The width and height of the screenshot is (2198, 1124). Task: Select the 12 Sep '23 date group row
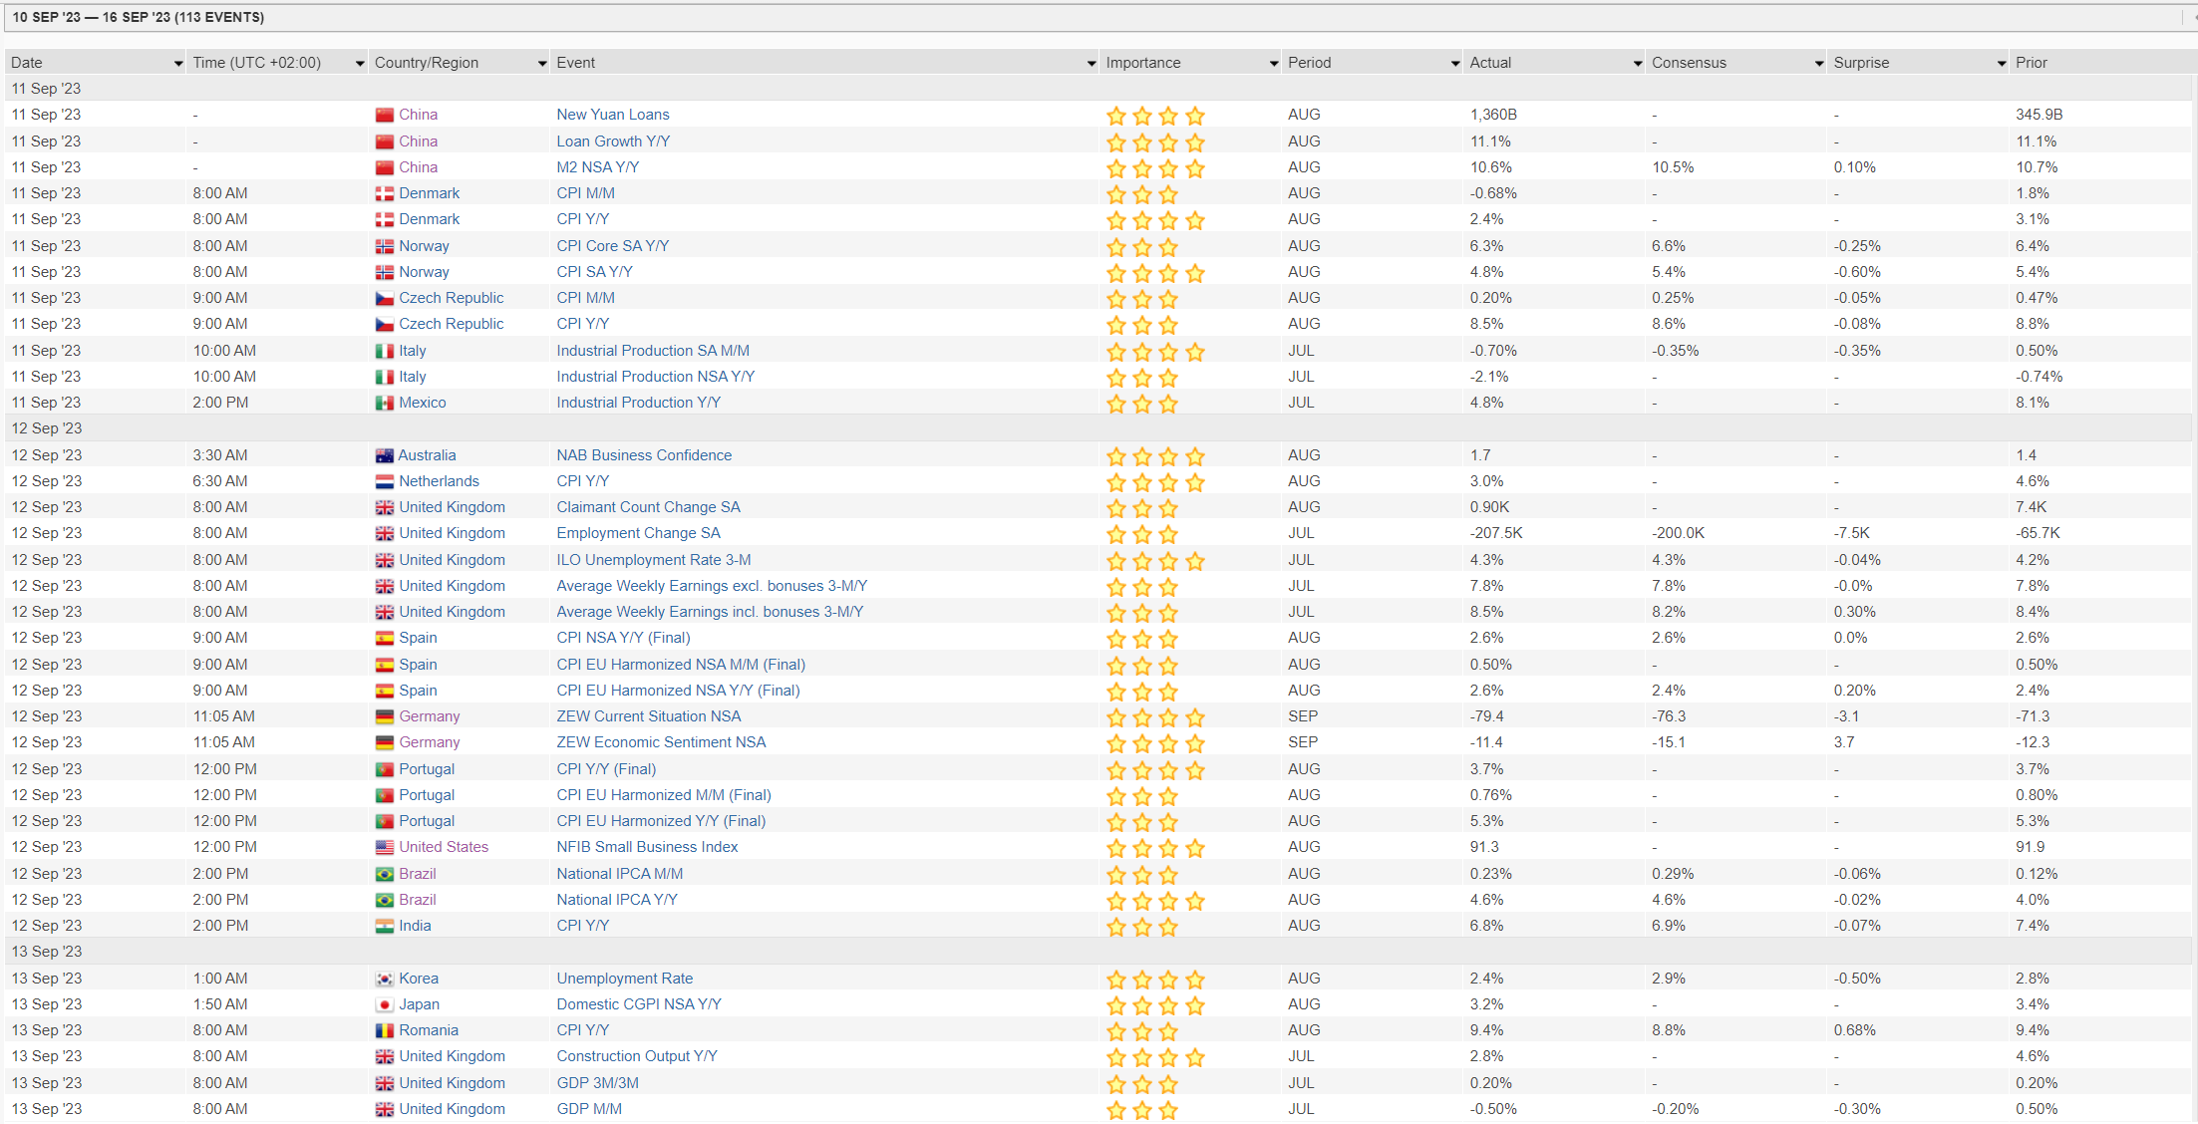pos(47,428)
